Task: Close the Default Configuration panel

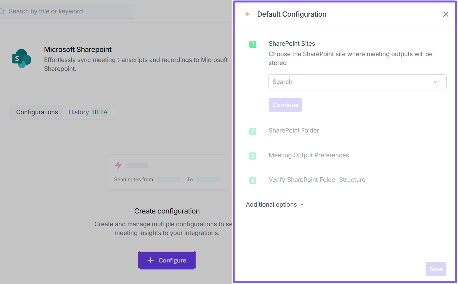Action: 446,14
